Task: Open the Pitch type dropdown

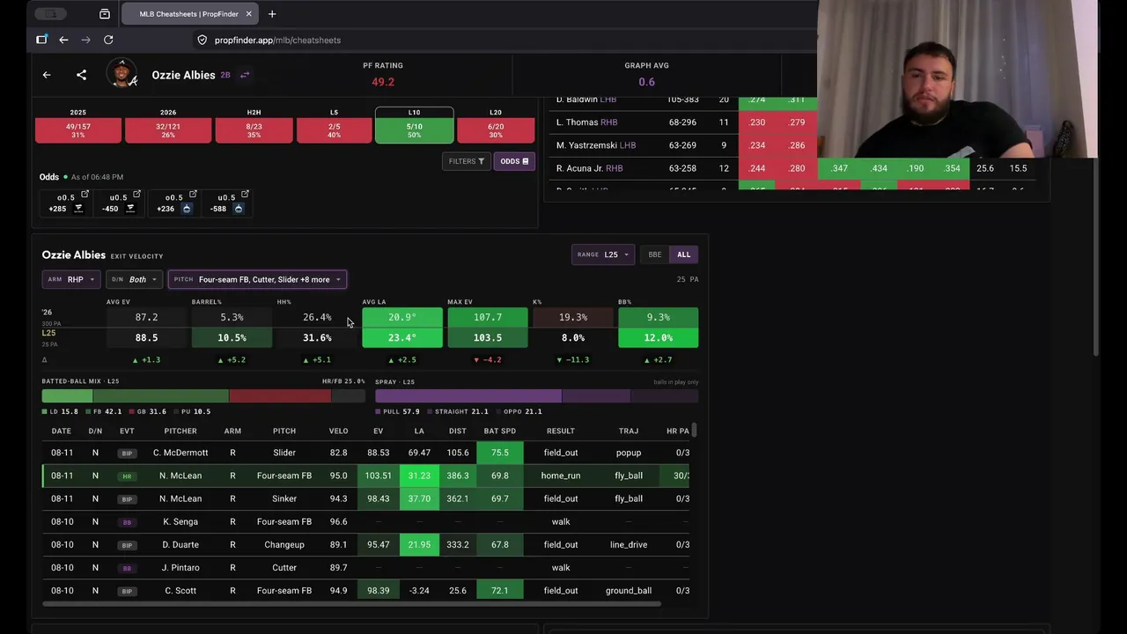Action: pyautogui.click(x=257, y=279)
